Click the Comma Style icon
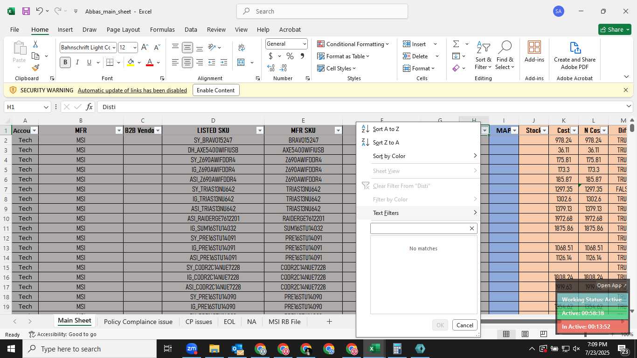The width and height of the screenshot is (637, 358). [x=302, y=56]
